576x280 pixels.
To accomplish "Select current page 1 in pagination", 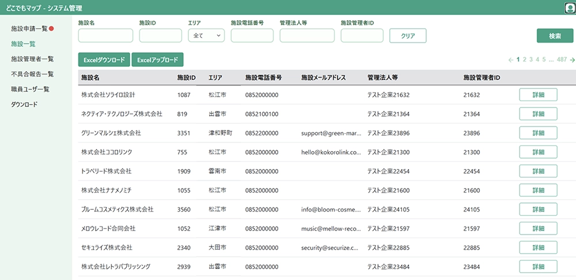I will click(x=518, y=60).
